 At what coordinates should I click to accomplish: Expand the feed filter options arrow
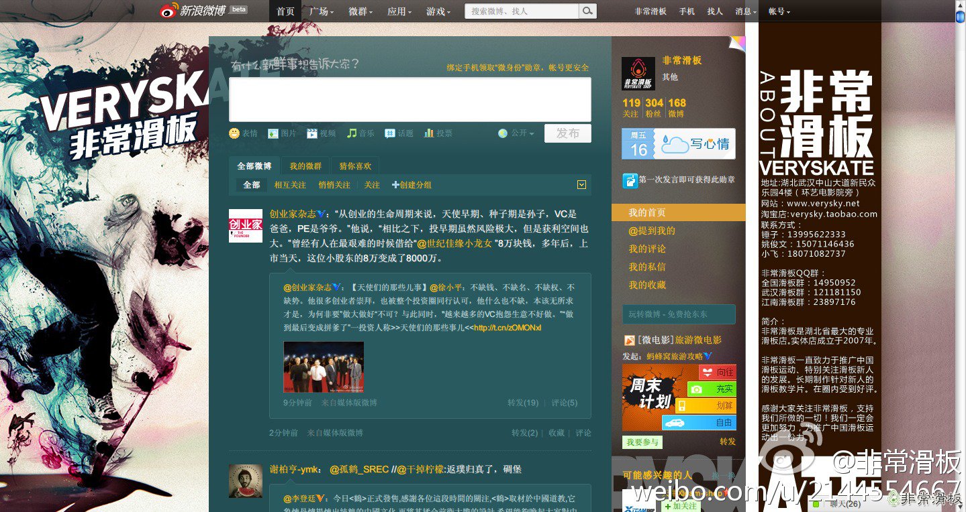581,185
